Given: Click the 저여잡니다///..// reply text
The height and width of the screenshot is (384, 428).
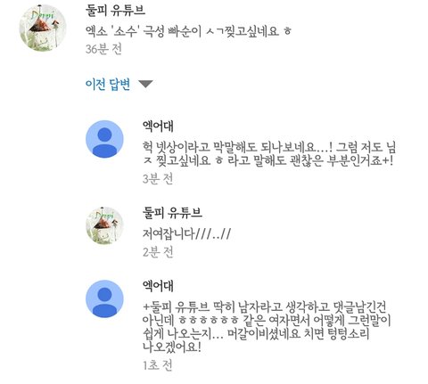Looking at the screenshot, I should [x=186, y=233].
